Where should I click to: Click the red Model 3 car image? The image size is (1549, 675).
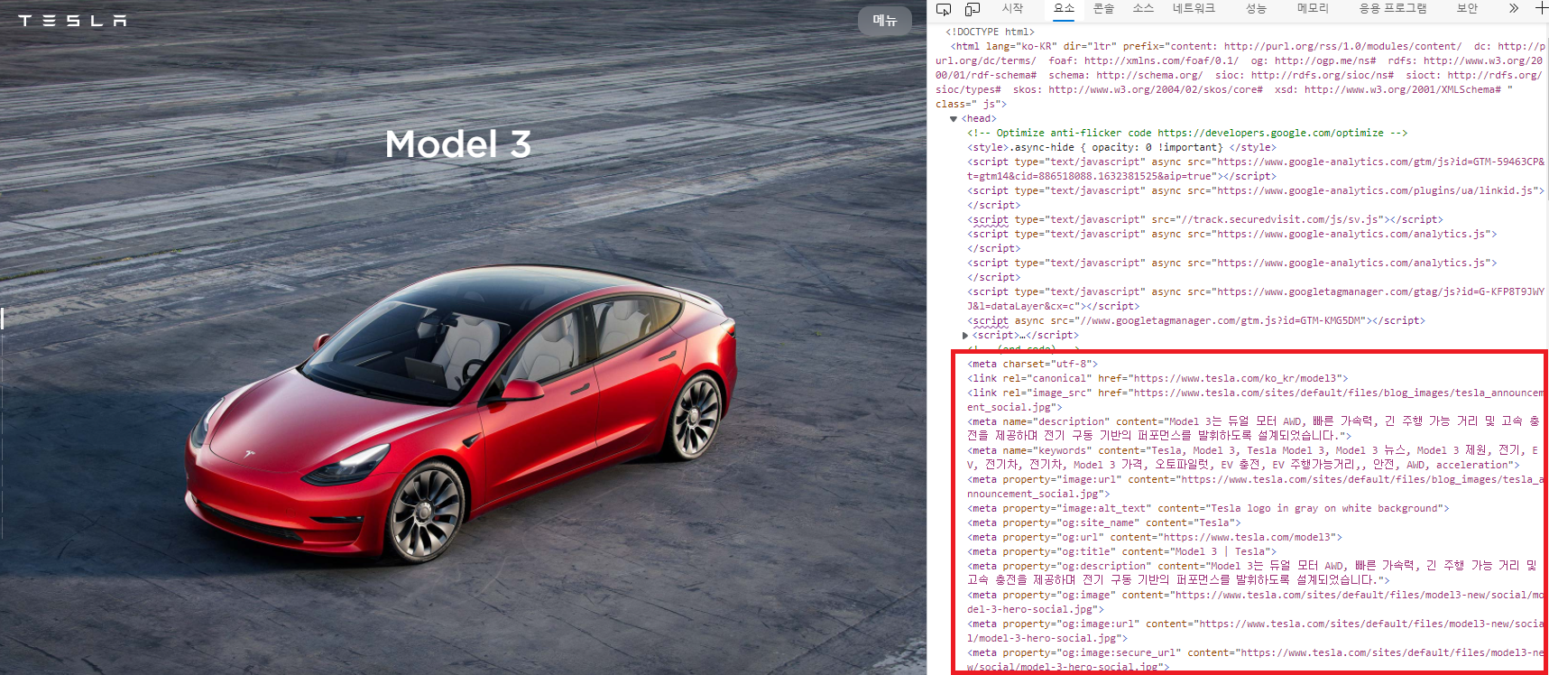(x=462, y=413)
